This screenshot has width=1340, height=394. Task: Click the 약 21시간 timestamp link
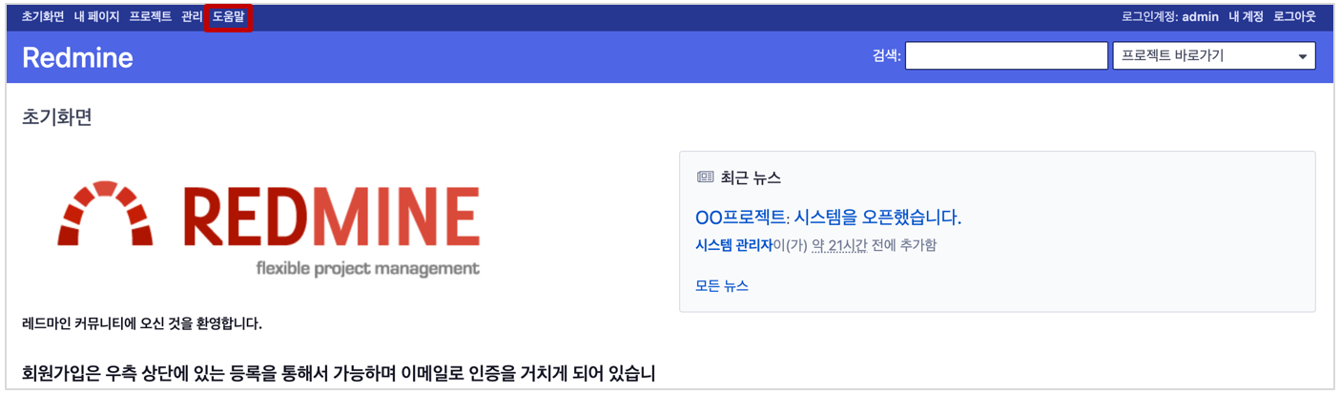click(x=839, y=245)
